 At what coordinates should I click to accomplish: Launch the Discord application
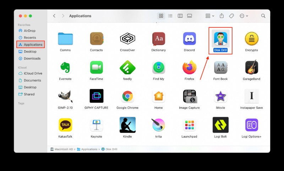(x=189, y=38)
